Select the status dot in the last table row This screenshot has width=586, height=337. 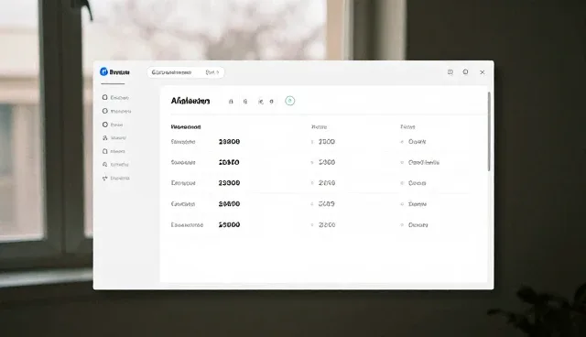point(402,225)
